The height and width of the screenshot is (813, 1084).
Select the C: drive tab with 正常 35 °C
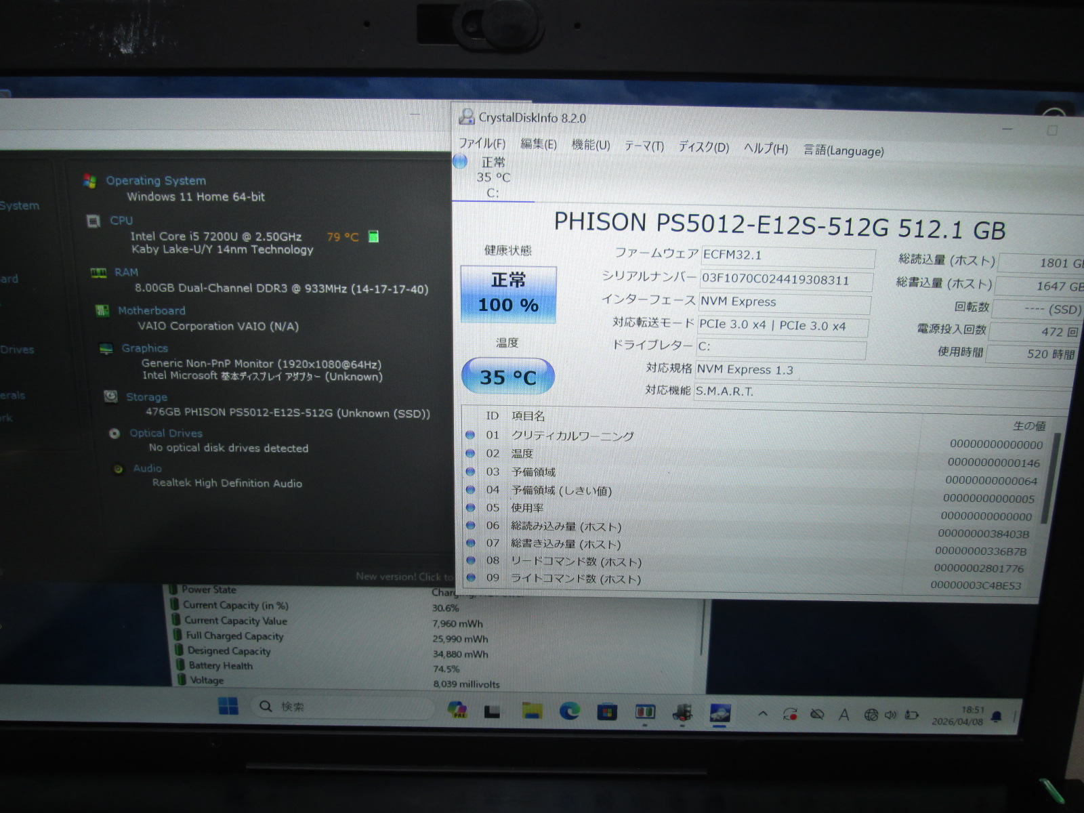493,178
